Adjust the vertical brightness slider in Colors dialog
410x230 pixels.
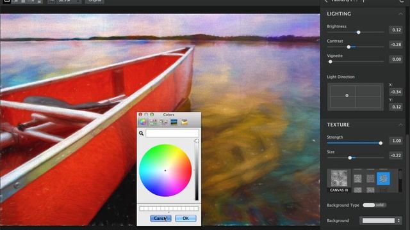[197, 171]
